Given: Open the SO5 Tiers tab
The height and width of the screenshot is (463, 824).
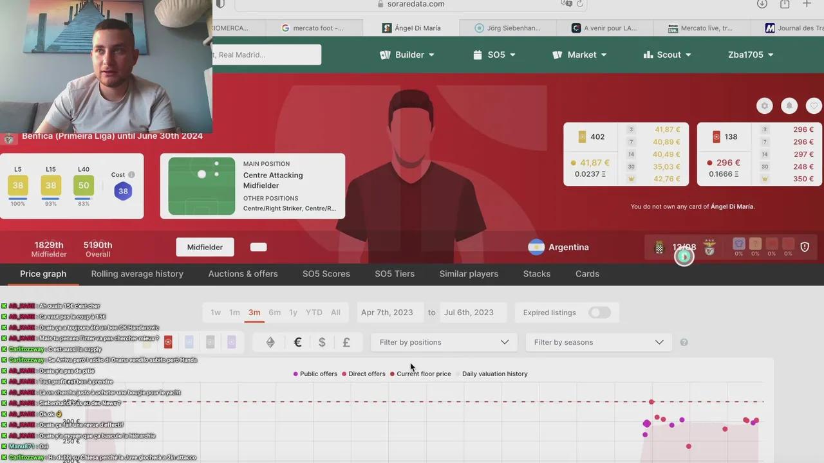Looking at the screenshot, I should point(395,274).
